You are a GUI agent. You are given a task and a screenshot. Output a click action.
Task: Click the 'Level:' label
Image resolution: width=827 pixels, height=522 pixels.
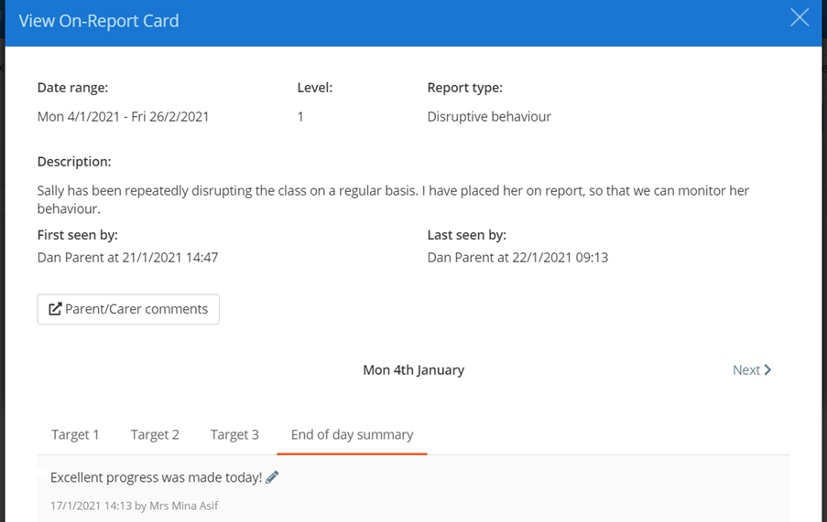tap(315, 88)
